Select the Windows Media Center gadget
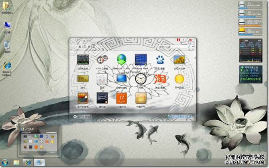Screen dimensions: 269x168 pyautogui.click(x=141, y=60)
